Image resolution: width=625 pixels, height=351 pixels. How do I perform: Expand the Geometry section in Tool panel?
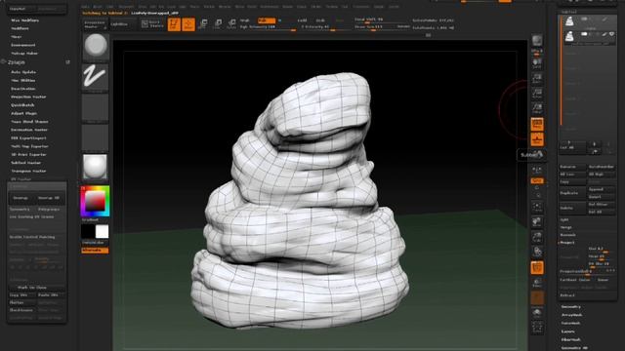[570, 307]
